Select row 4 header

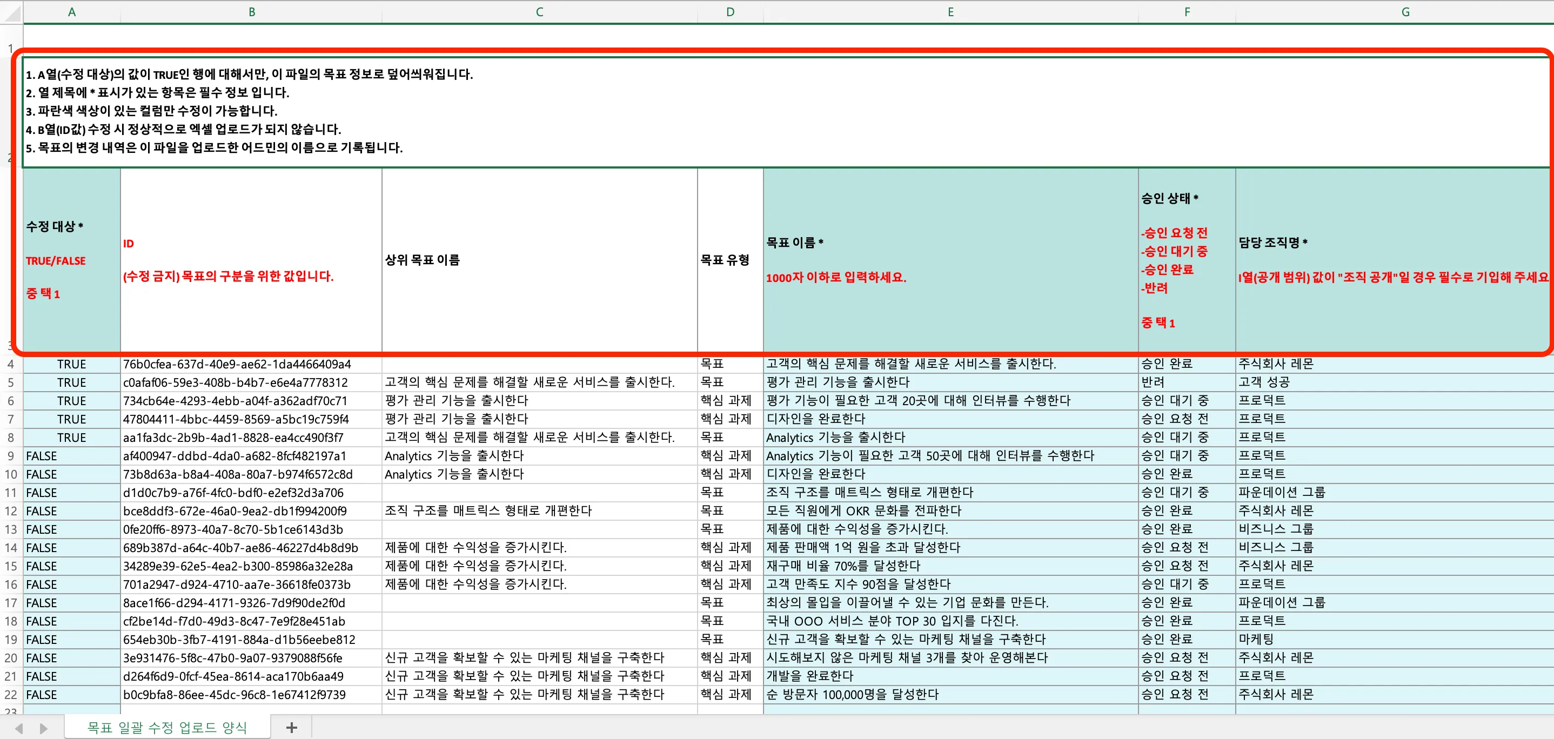click(11, 365)
